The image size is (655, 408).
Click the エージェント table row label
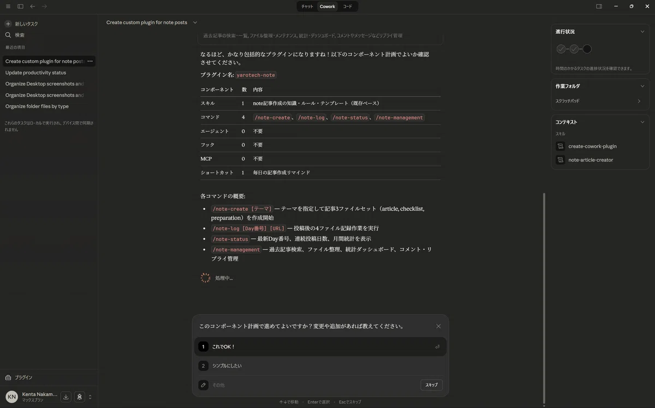215,131
